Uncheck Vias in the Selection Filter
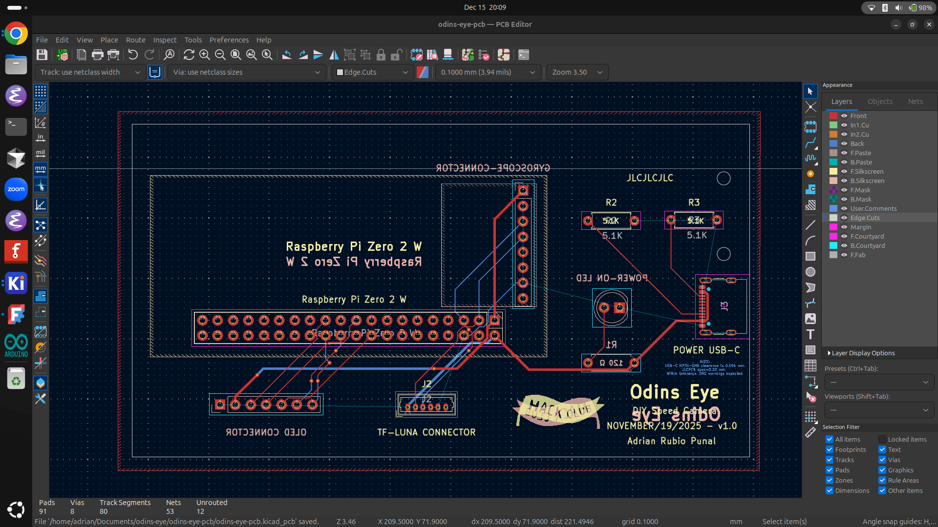This screenshot has height=527, width=938. coord(882,460)
